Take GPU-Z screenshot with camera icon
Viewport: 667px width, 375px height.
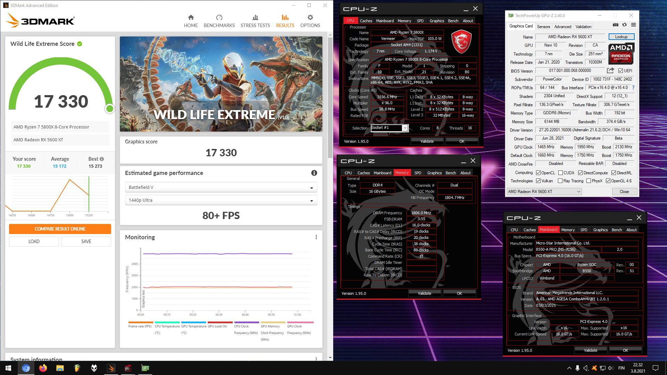[x=616, y=25]
